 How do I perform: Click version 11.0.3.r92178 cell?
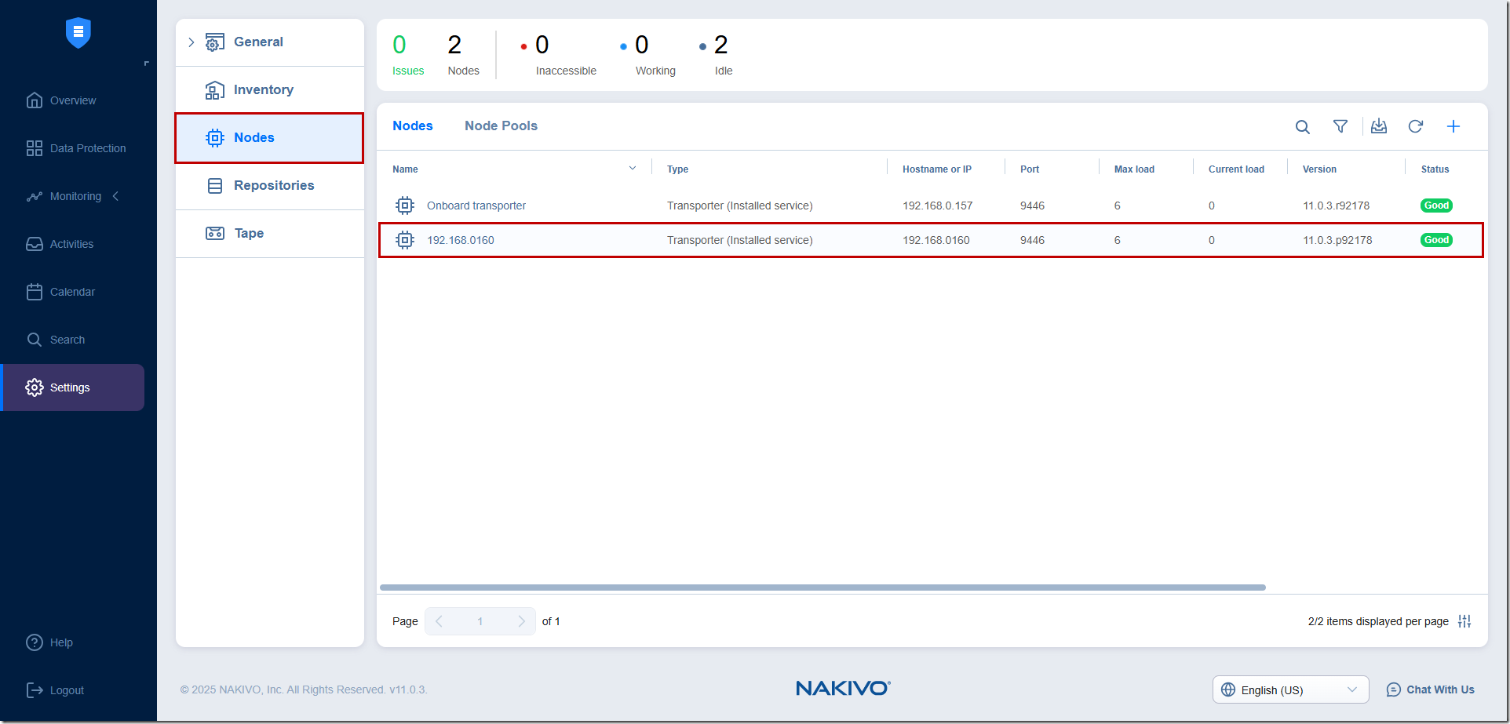coord(1336,206)
